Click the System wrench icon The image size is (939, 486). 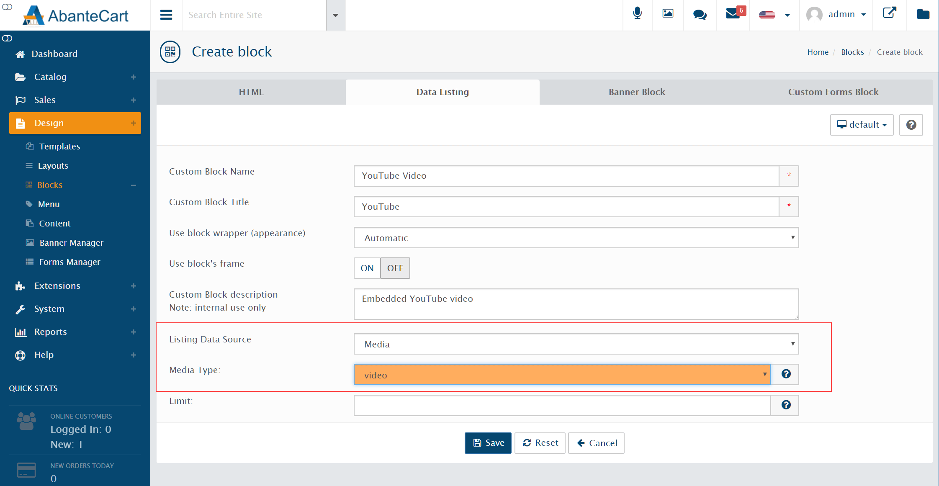pos(20,309)
